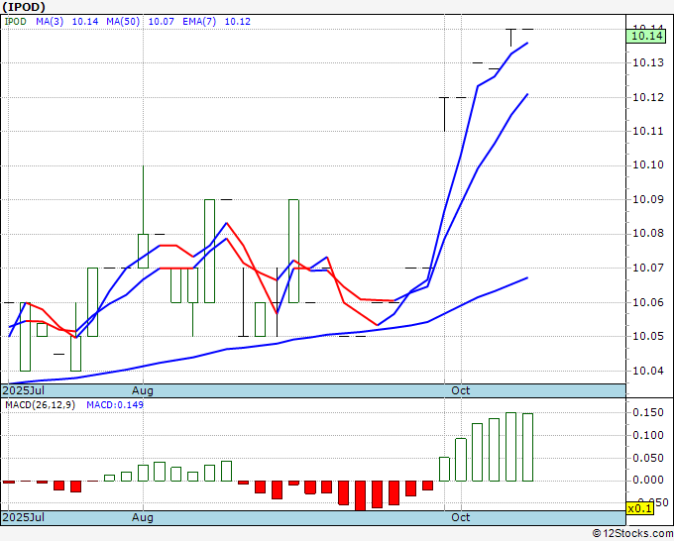The image size is (674, 541).
Task: Click the 10.06 price axis label
Action: coord(648,302)
